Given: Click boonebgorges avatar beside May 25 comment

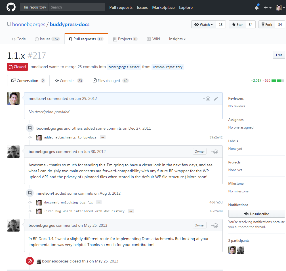Looking at the screenshot, I should click(13, 225).
